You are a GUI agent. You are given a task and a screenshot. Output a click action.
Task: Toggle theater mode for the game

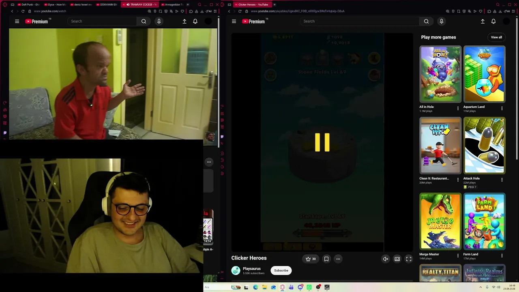click(x=397, y=259)
